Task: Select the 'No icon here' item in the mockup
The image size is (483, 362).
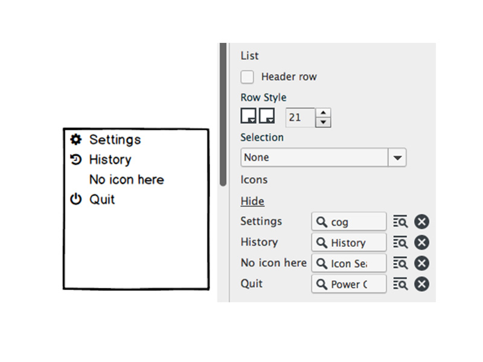Action: [126, 179]
